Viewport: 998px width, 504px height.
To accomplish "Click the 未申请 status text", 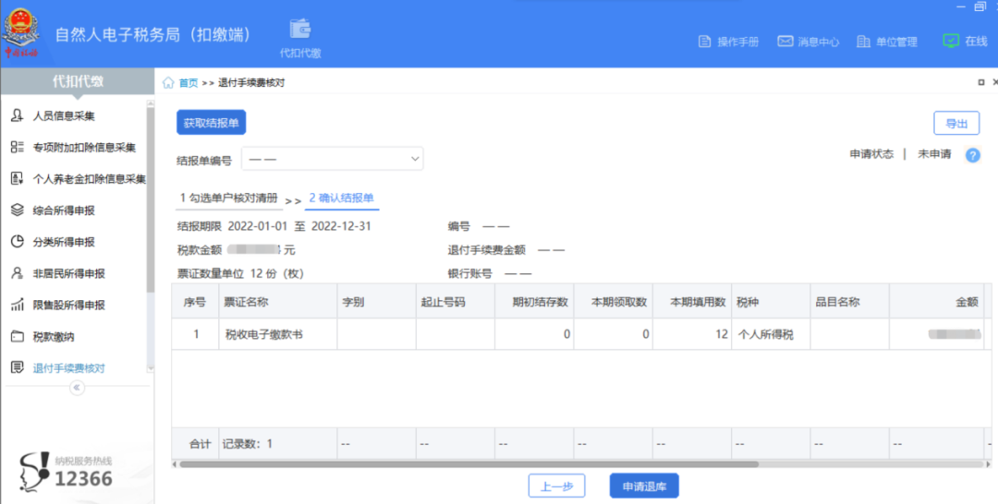I will [x=934, y=154].
